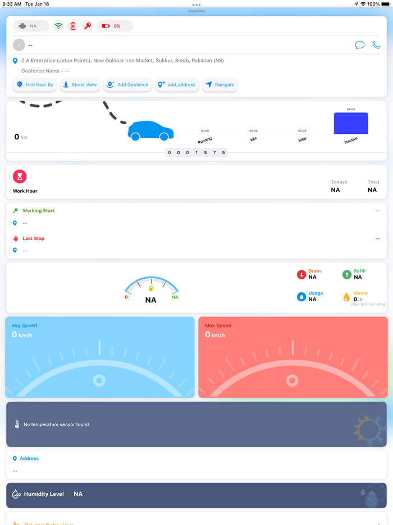This screenshot has height=525, width=393.
Task: Expand the Driving Behaviour chevron
Action: [378, 524]
